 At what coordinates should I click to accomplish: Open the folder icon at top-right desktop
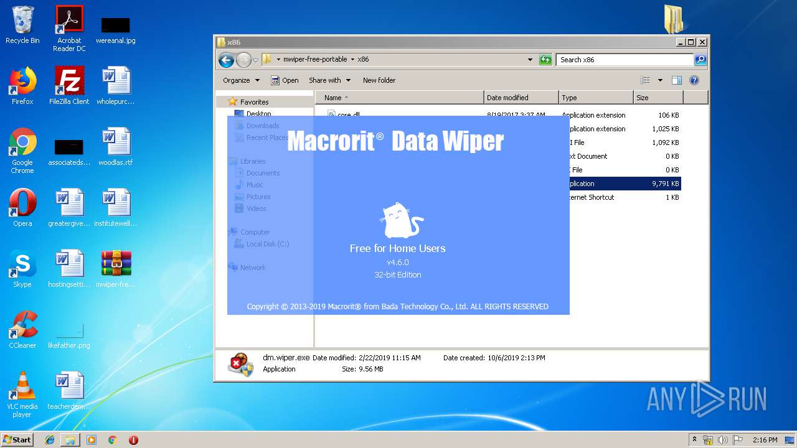pos(674,19)
